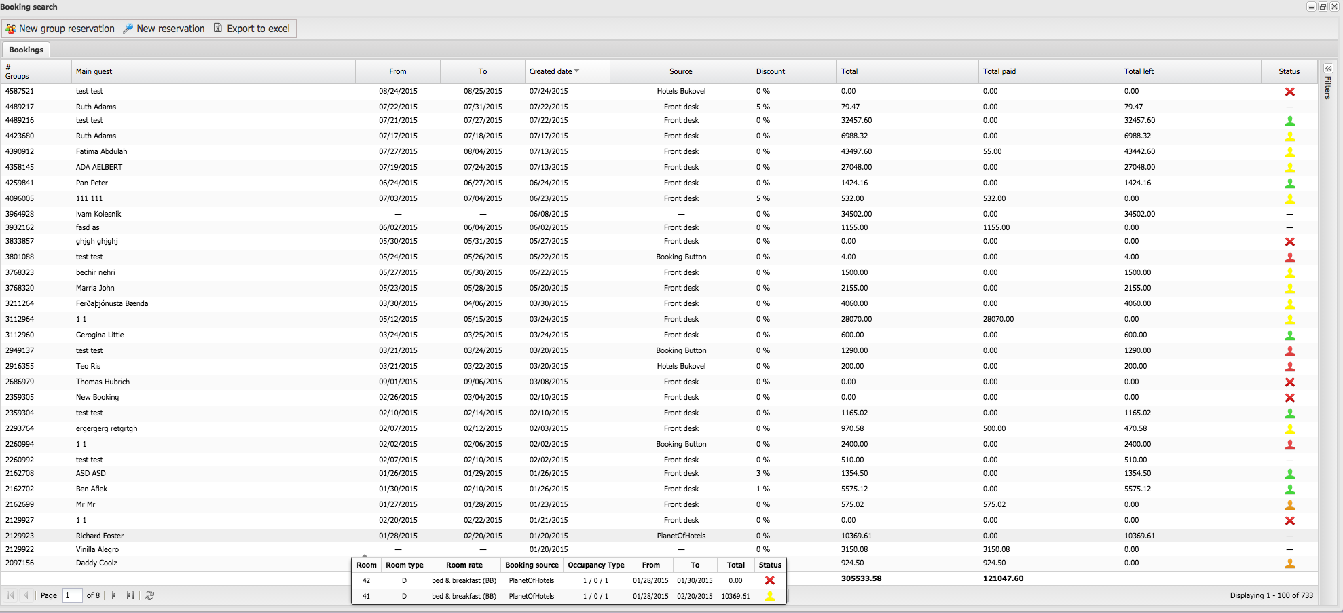This screenshot has width=1343, height=613.
Task: Select Teo Ris guest name
Action: [88, 366]
